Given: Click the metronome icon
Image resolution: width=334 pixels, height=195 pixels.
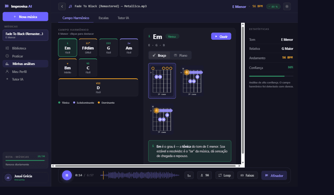Looking at the screenshot, I should pos(201,175).
